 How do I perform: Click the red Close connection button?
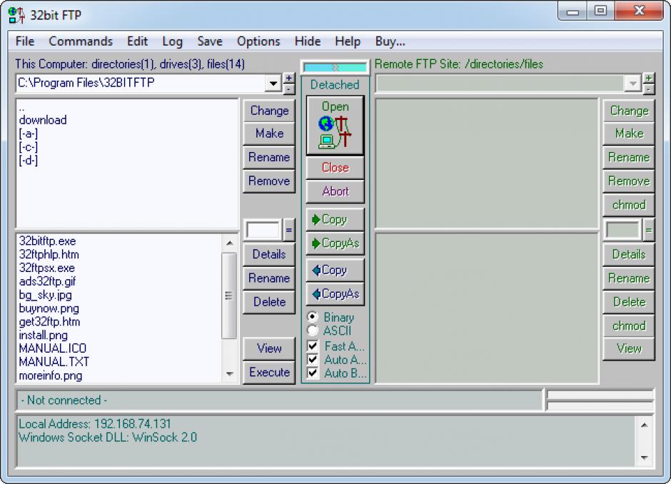click(335, 167)
